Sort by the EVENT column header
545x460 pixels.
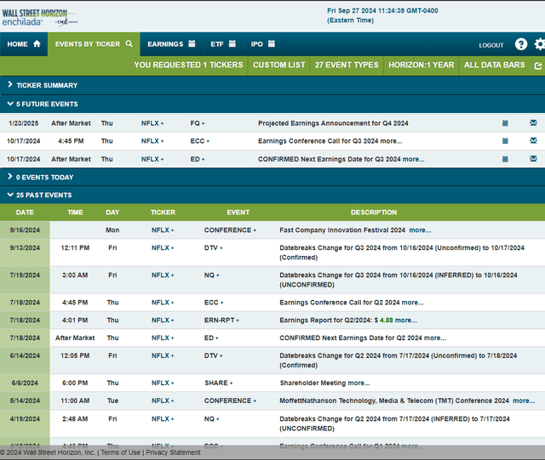[x=238, y=212]
